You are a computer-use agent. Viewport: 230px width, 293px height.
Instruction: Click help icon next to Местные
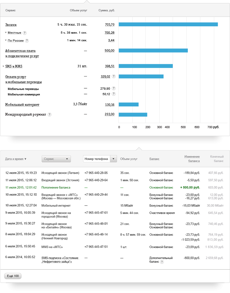(x=25, y=33)
